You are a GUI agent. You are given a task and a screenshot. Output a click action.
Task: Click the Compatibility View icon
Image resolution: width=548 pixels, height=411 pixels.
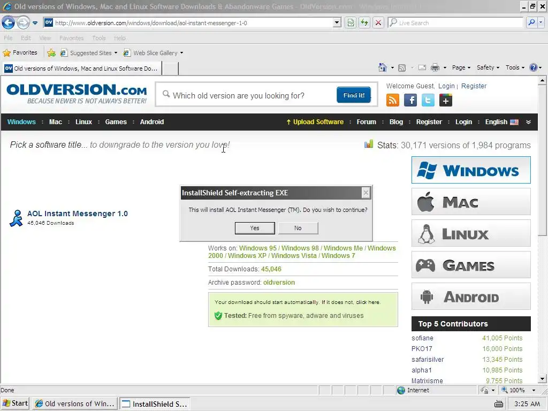tap(351, 22)
